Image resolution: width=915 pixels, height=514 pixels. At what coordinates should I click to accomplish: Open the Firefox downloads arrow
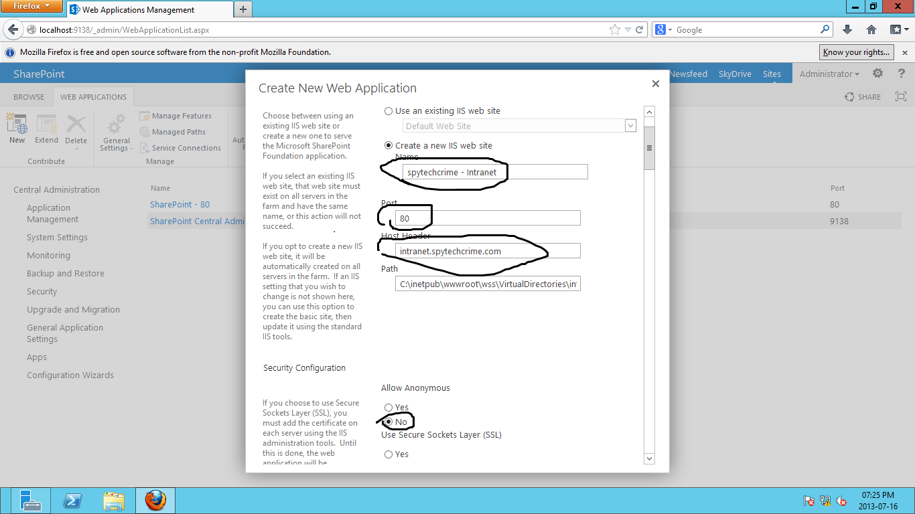(847, 29)
